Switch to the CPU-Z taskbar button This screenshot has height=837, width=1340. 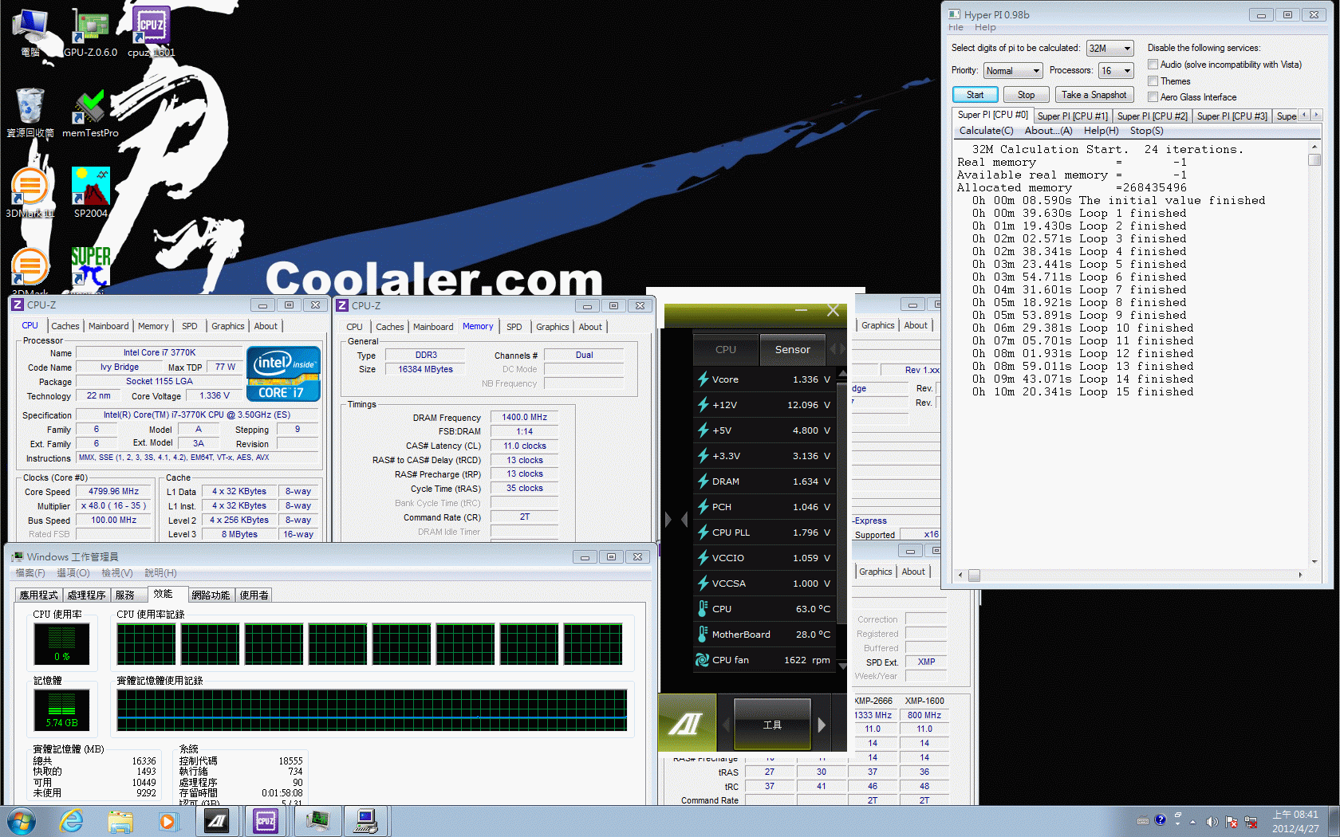pyautogui.click(x=266, y=820)
